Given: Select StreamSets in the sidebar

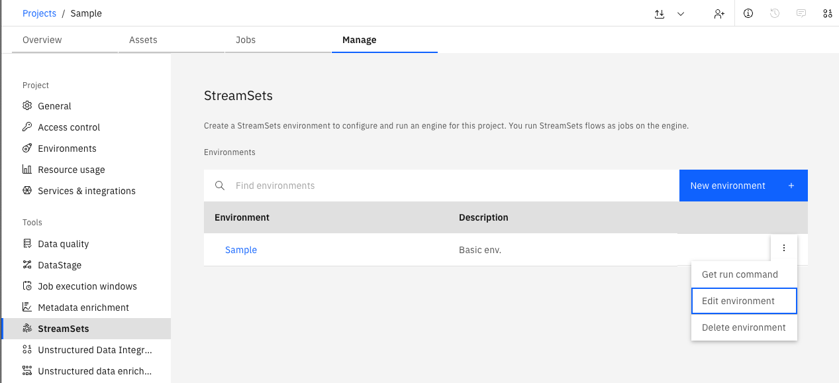Looking at the screenshot, I should (86, 329).
